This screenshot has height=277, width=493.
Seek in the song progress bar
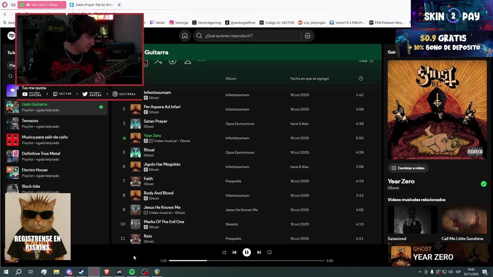(247, 260)
